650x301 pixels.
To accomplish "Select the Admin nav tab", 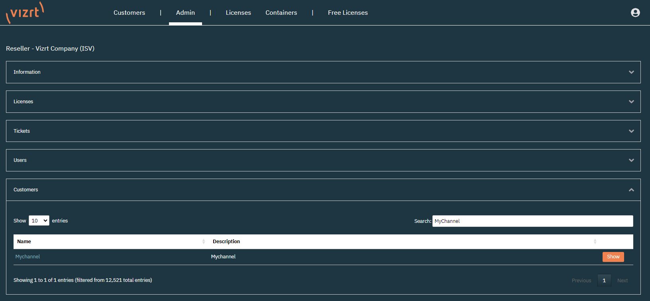I will pos(185,13).
